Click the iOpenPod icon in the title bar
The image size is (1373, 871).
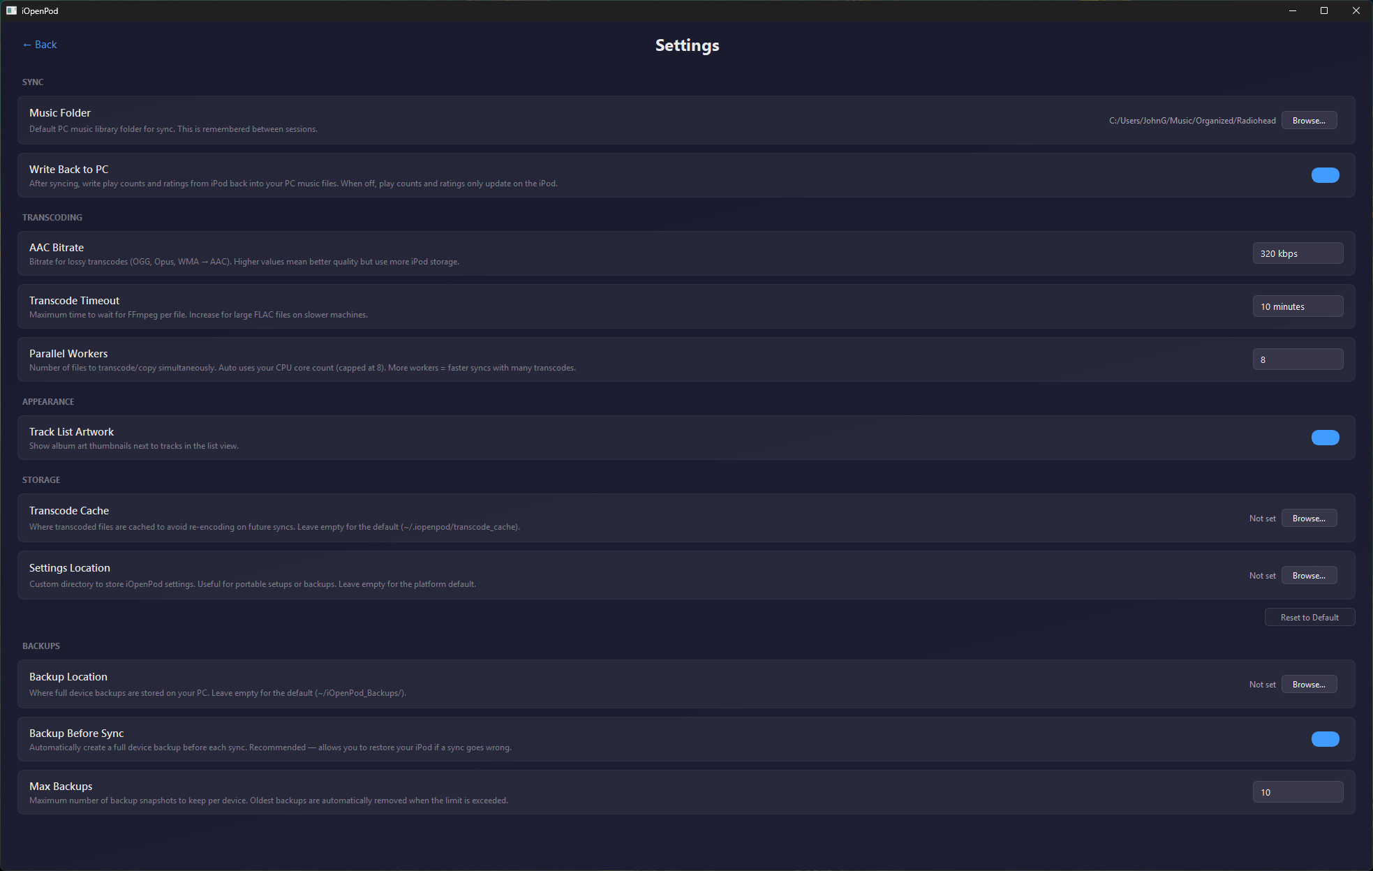10,10
